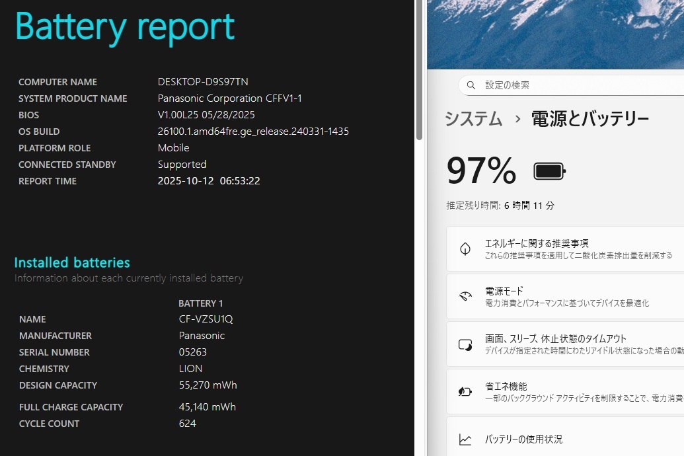Viewport: 684px width, 456px height.
Task: Open バッテリーの使用状況 section
Action: 565,437
